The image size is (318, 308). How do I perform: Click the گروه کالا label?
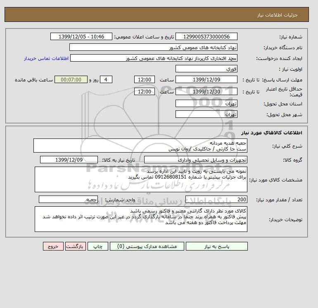point(293,160)
